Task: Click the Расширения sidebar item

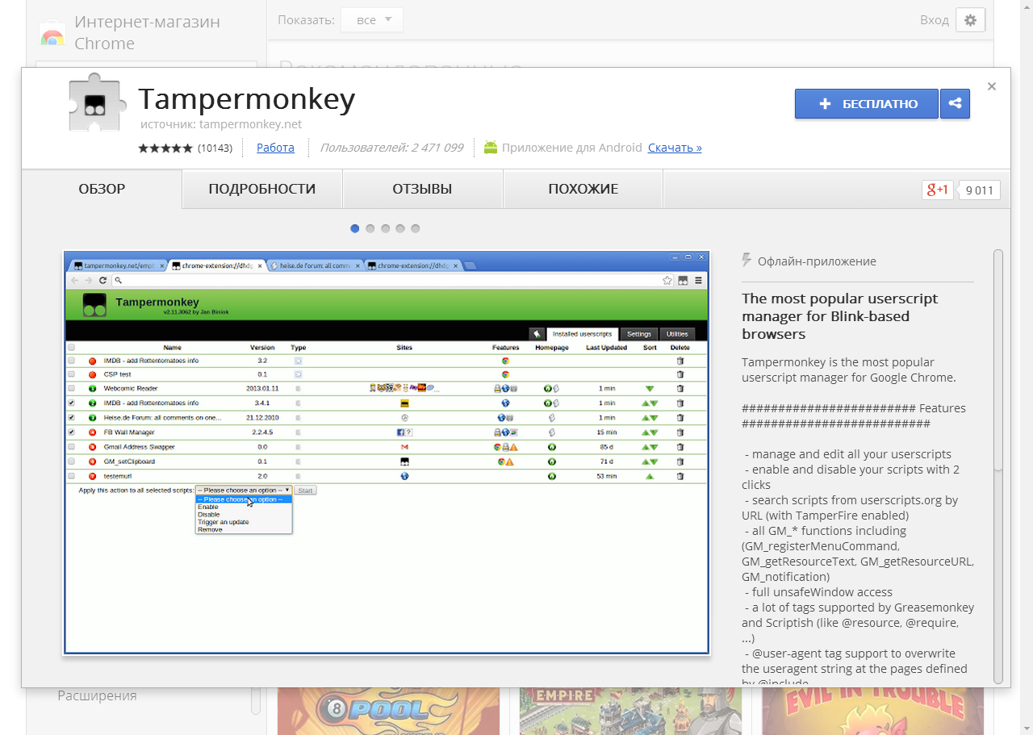Action: 97,695
